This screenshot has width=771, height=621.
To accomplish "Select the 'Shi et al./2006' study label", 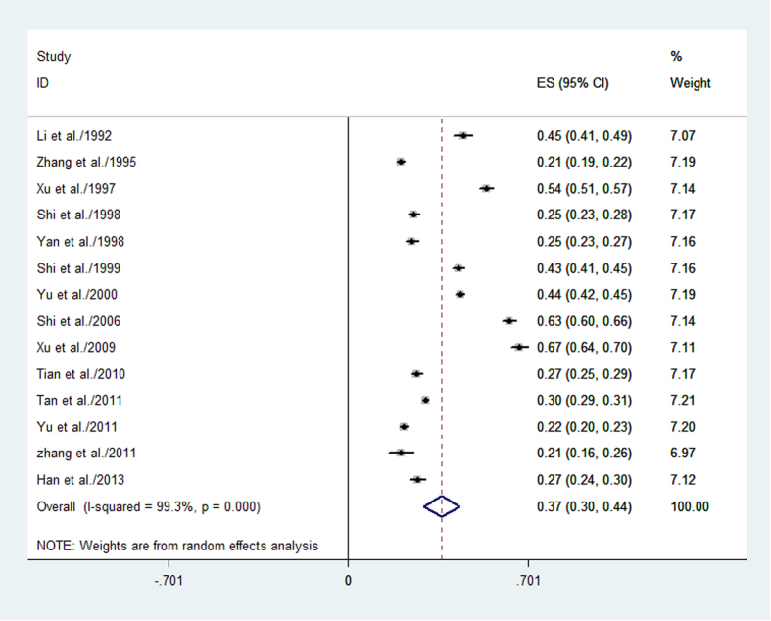I will (x=78, y=321).
